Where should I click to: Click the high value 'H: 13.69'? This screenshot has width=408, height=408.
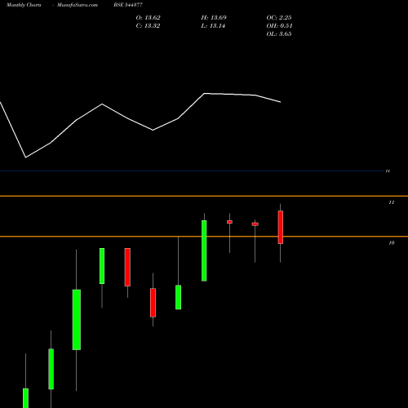click(x=214, y=18)
